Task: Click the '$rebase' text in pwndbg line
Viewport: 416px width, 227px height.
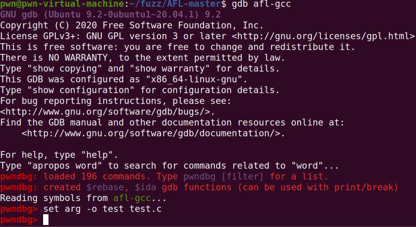Action: click(105, 187)
